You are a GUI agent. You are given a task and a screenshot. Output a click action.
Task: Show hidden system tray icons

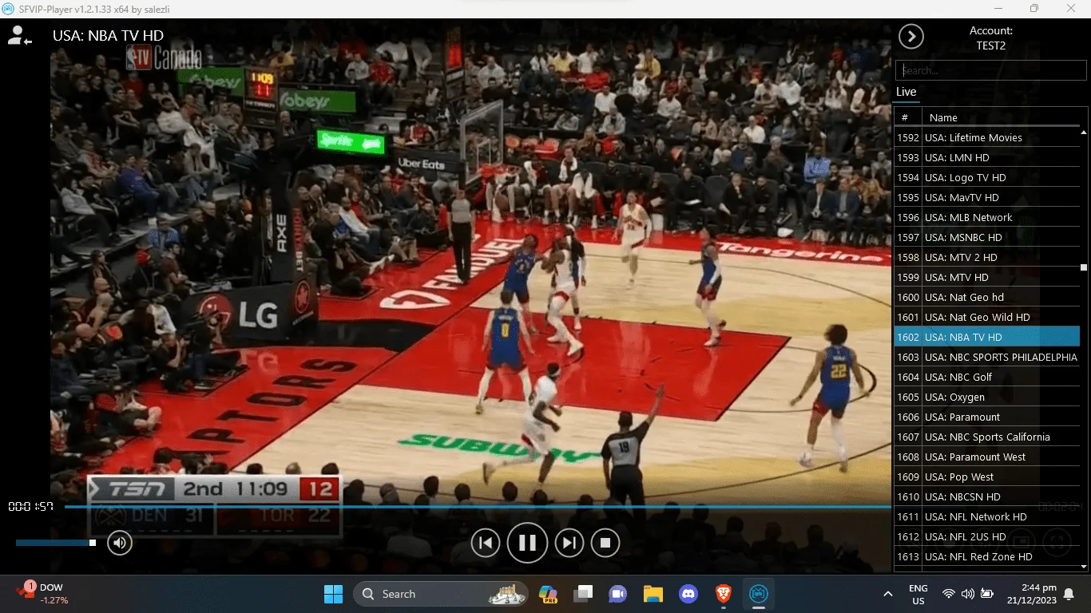[887, 594]
